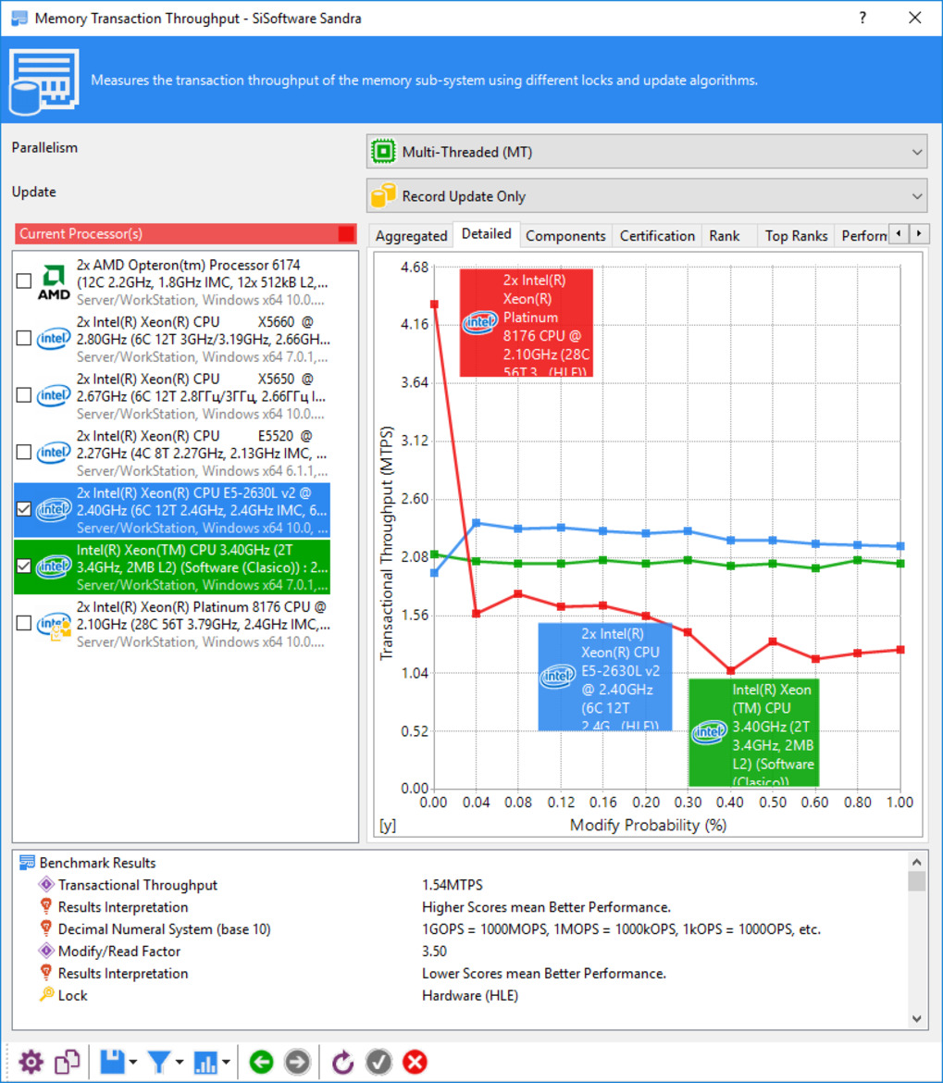
Task: Click the Intel logo beside Xeon E5520
Action: (54, 453)
